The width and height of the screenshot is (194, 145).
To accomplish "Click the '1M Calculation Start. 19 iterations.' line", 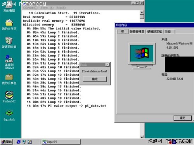I will (x=64, y=13).
